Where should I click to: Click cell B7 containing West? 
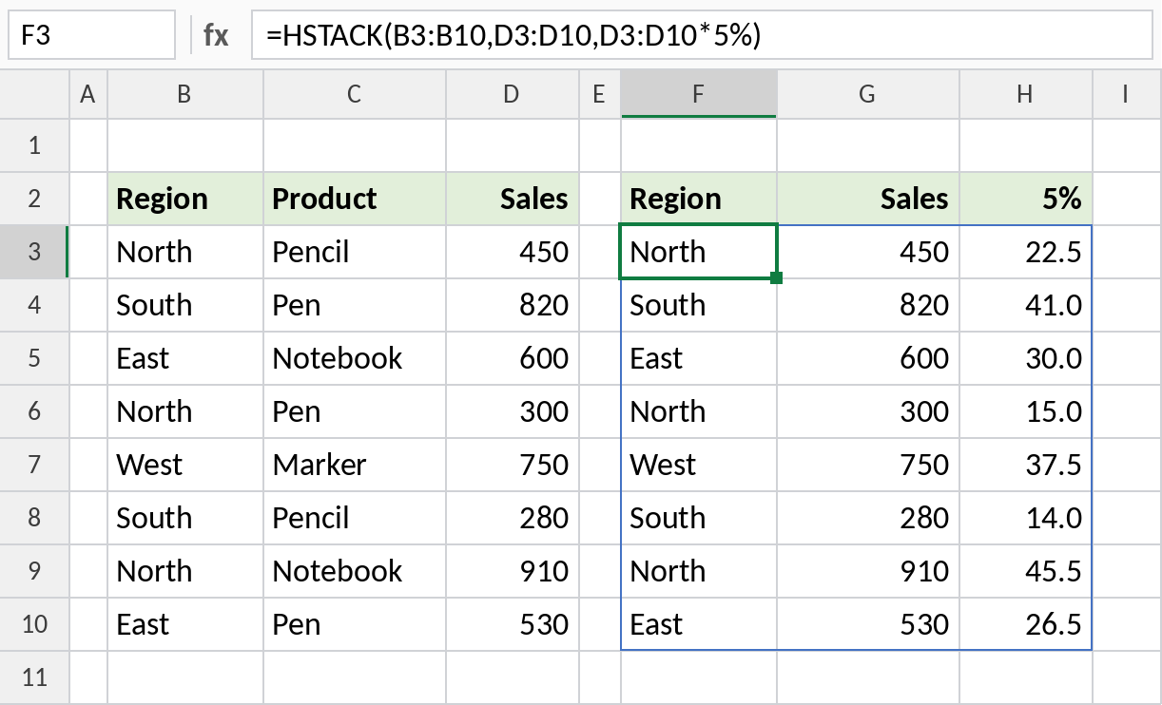185,465
